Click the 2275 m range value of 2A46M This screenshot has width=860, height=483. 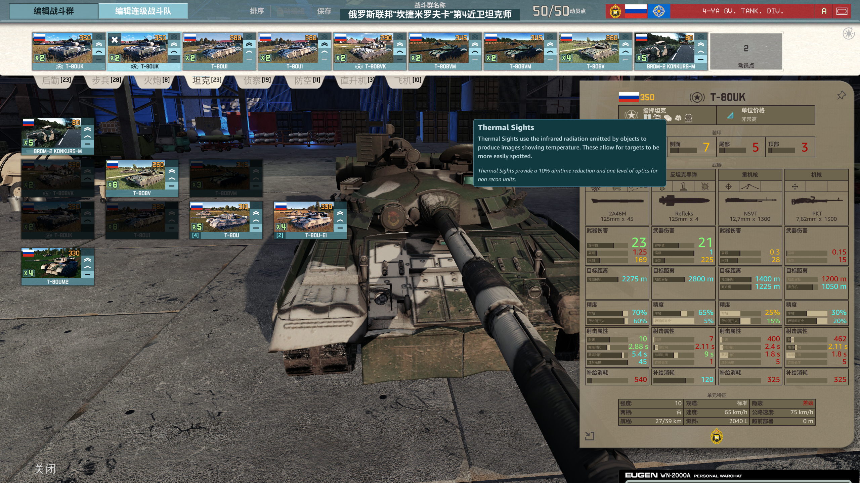[x=634, y=279]
